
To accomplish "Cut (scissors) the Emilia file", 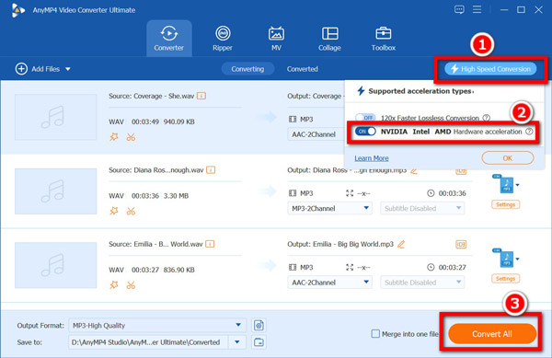I will coord(131,284).
